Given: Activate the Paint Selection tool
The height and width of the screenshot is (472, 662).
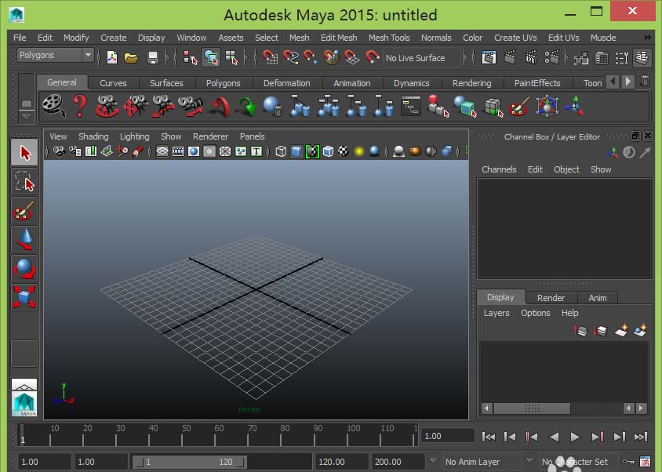Looking at the screenshot, I should 25,210.
